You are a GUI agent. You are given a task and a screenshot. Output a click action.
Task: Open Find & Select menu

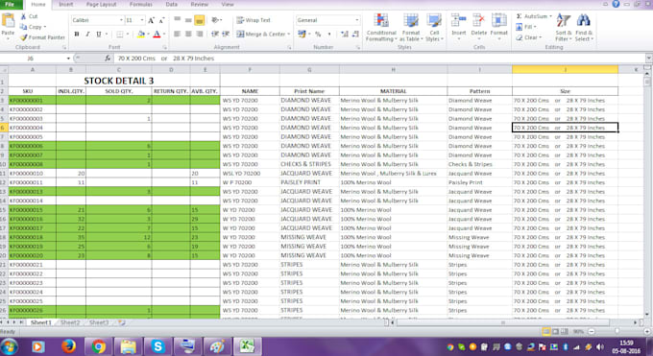pos(584,28)
